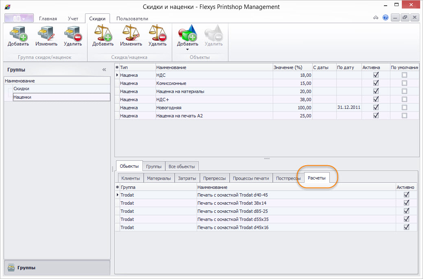Click the 100,00 value cell
Screen dimensions: 423x279
(292, 107)
